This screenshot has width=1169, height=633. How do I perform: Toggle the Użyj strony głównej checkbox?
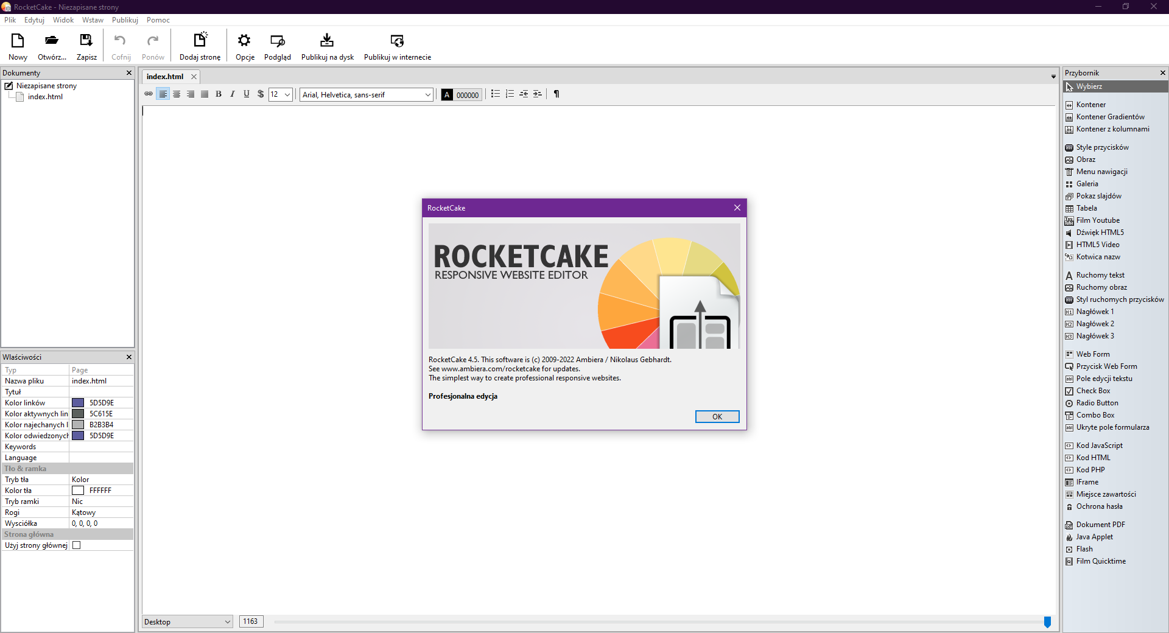(x=77, y=545)
